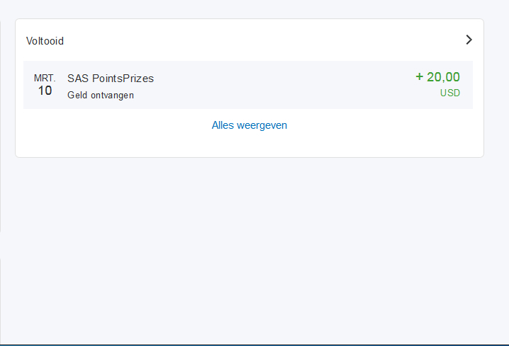
Task: Open the Alles weergeven link
Action: pos(250,125)
